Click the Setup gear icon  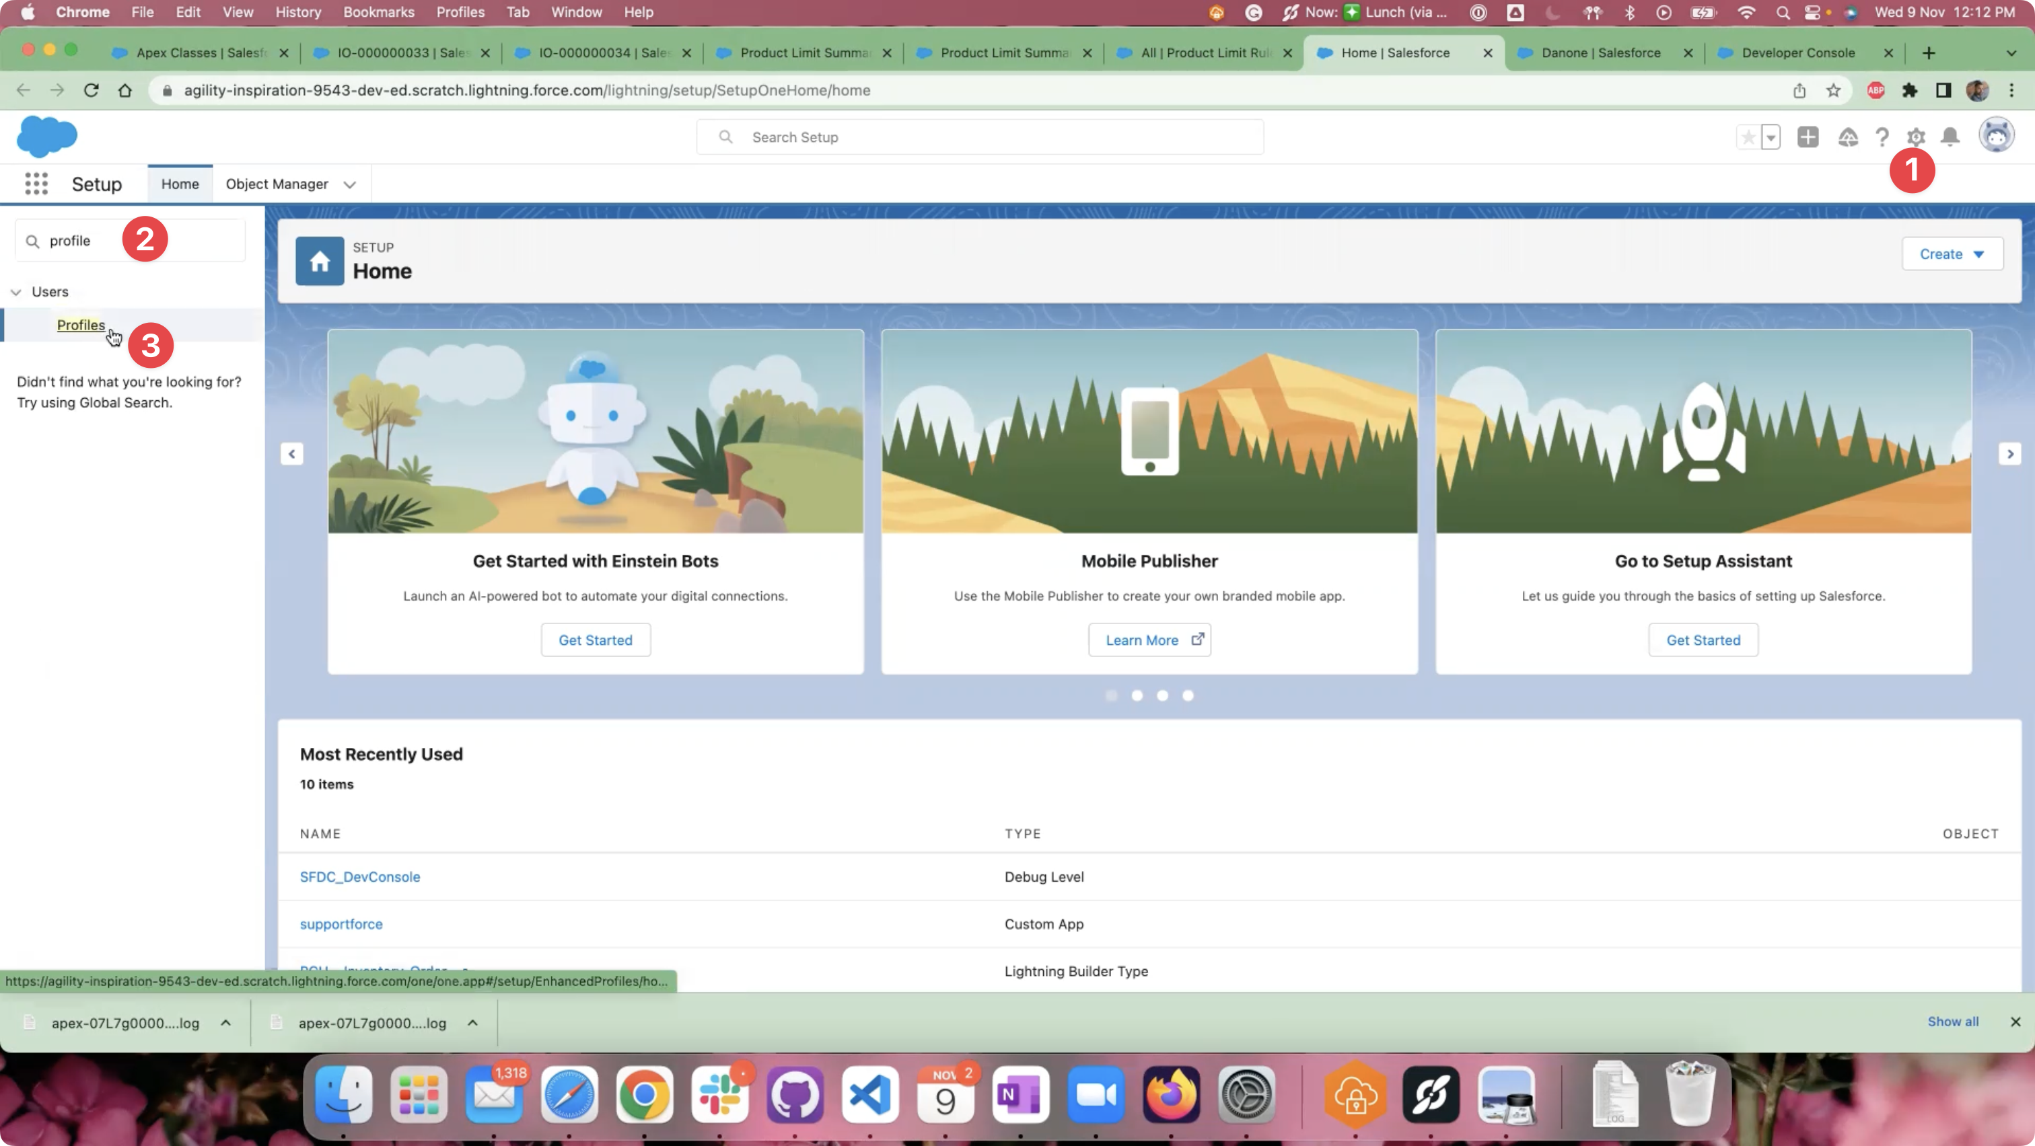(1916, 137)
